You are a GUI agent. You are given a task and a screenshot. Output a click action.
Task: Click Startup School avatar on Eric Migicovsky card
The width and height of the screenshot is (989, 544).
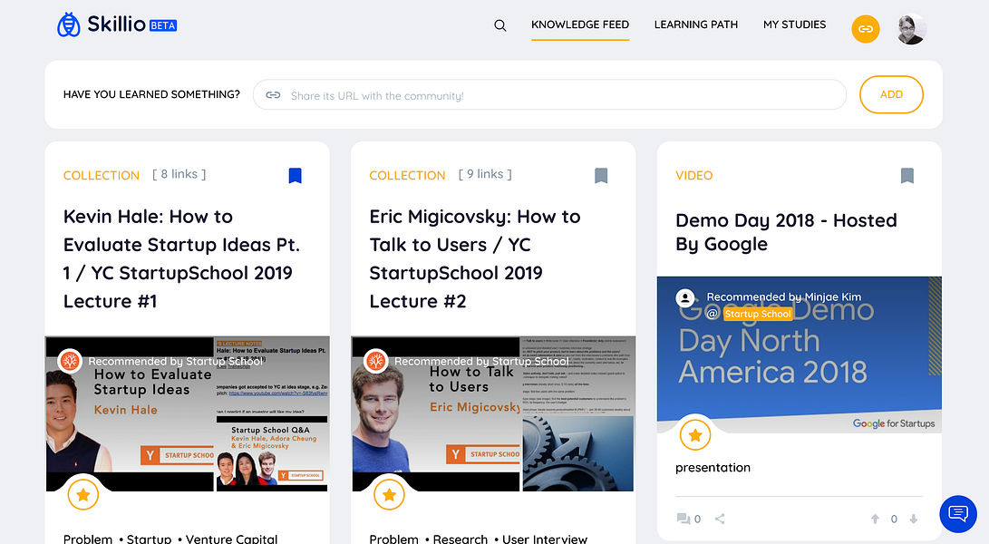(x=376, y=361)
